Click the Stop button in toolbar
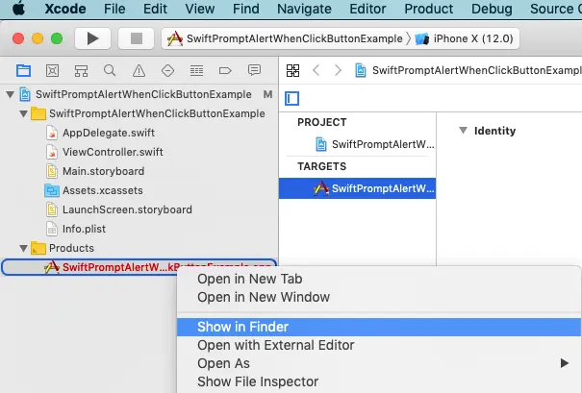Viewport: 582px width, 393px height. click(x=137, y=38)
